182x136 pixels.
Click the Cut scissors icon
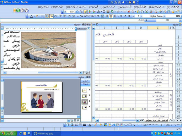coord(146,12)
